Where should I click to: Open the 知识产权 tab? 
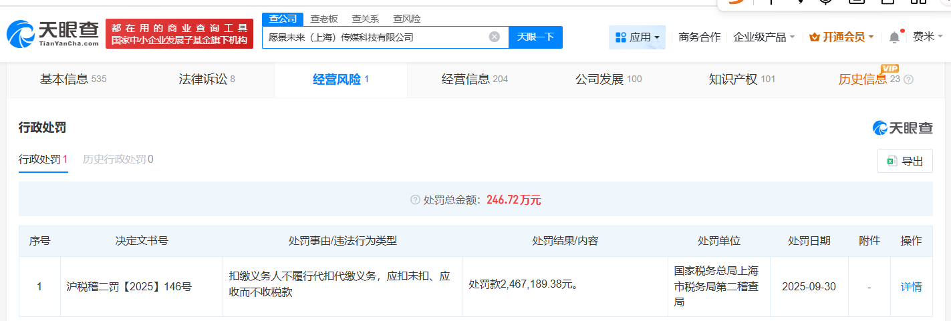pos(741,79)
